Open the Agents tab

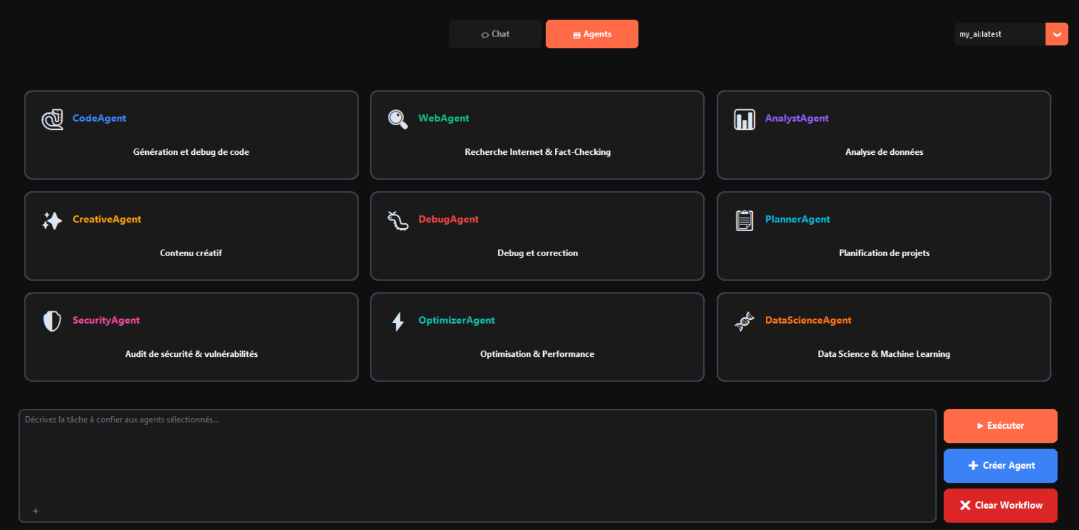(x=592, y=34)
